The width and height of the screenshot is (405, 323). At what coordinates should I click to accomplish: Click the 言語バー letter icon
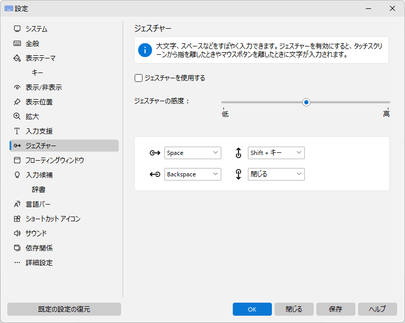click(x=17, y=204)
